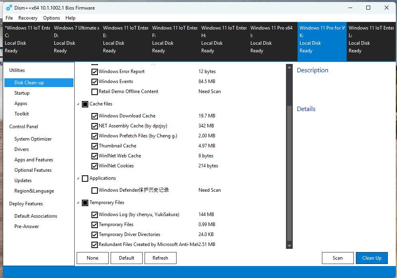Click the Default button
397x278 pixels.
click(x=127, y=258)
